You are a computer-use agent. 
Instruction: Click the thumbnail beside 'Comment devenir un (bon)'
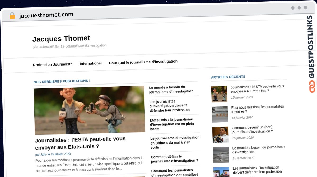pos(220,135)
